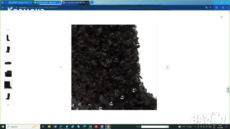Open File Explorer from the taskbar

tap(49, 126)
